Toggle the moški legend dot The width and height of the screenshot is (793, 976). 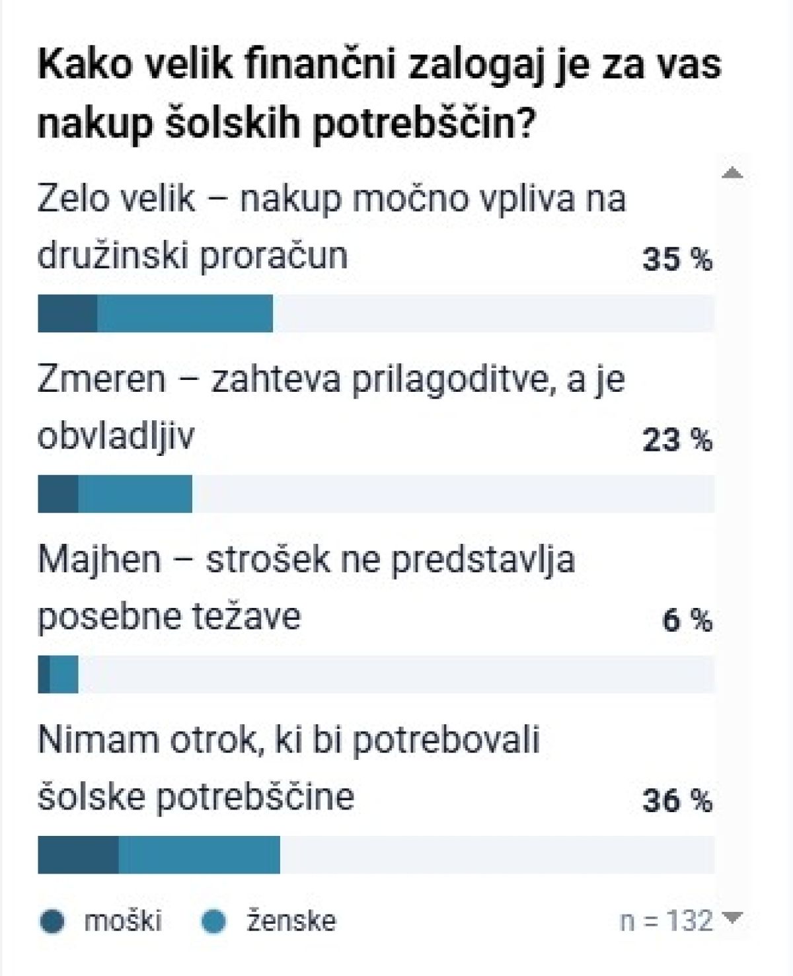click(52, 921)
